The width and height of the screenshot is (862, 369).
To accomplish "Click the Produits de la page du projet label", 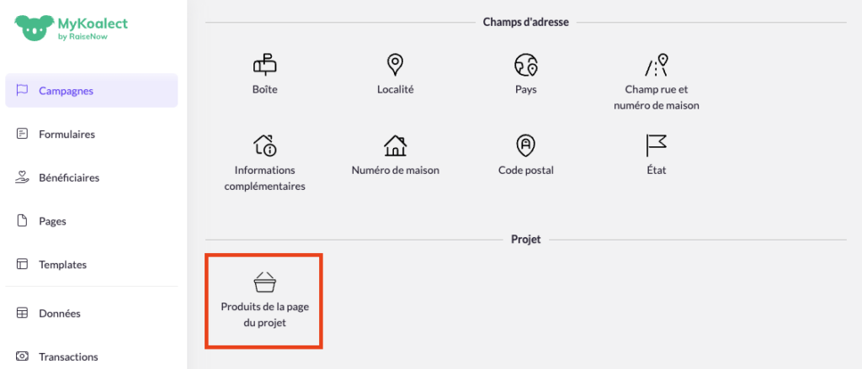I will [x=264, y=314].
